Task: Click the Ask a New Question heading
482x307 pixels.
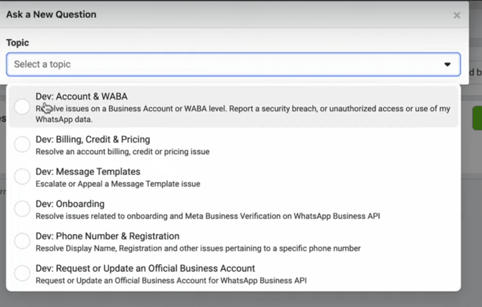Action: click(x=51, y=14)
